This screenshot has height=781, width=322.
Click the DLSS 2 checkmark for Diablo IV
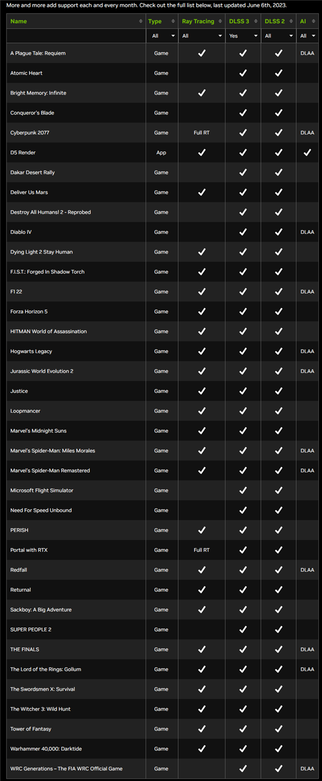[x=278, y=232]
